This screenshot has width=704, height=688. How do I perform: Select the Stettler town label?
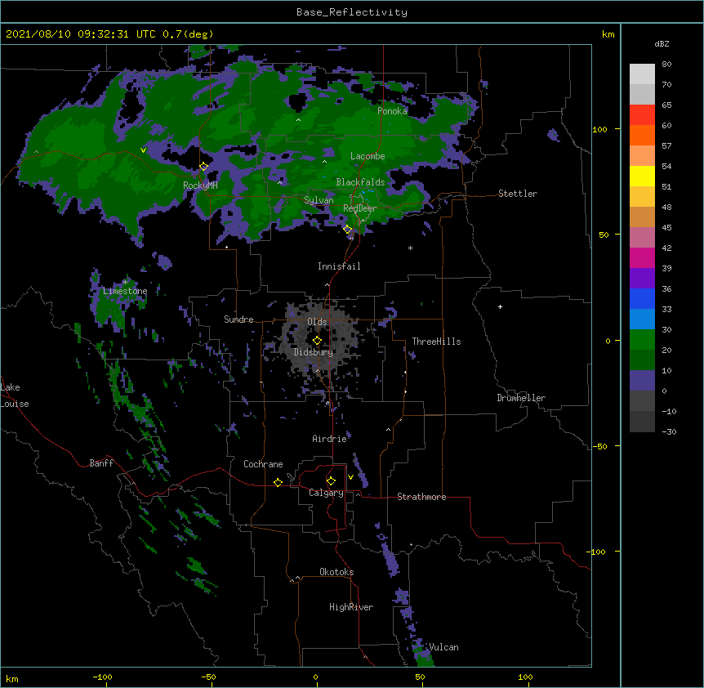coord(518,194)
